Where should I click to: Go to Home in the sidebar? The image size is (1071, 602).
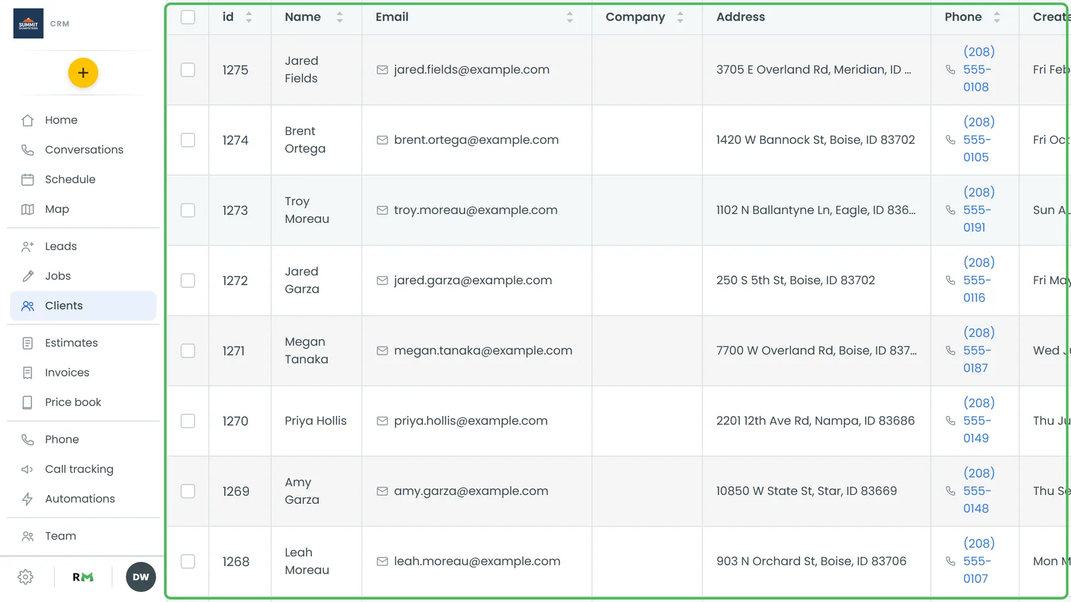pos(83,120)
